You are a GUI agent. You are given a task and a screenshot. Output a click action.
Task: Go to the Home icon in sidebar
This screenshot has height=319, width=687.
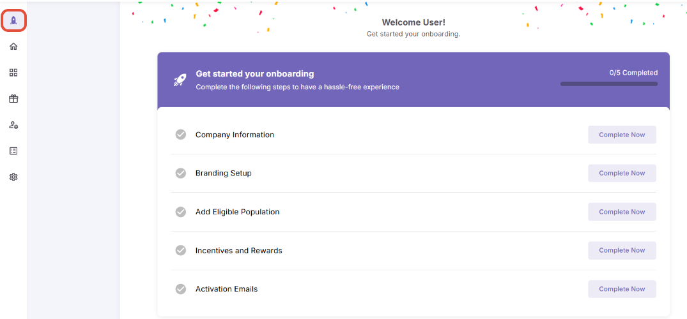pos(13,47)
